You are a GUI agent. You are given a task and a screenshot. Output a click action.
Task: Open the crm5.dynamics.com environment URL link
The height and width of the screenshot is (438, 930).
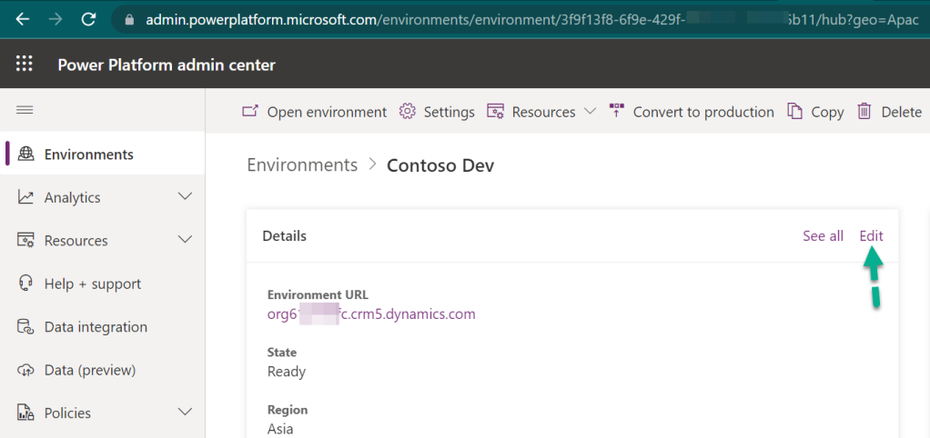tap(371, 314)
